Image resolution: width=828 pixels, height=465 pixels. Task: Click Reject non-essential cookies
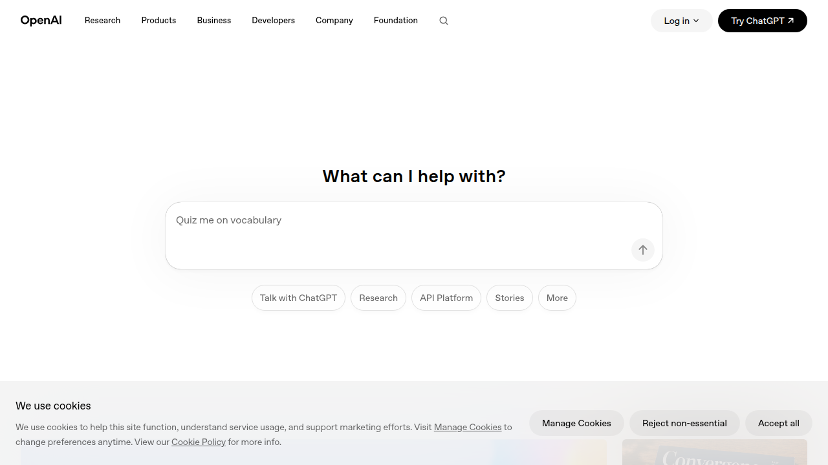pos(684,423)
